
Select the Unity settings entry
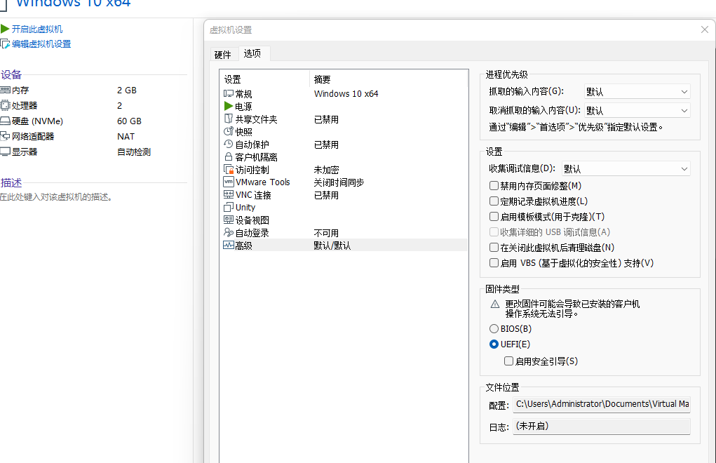(x=244, y=206)
